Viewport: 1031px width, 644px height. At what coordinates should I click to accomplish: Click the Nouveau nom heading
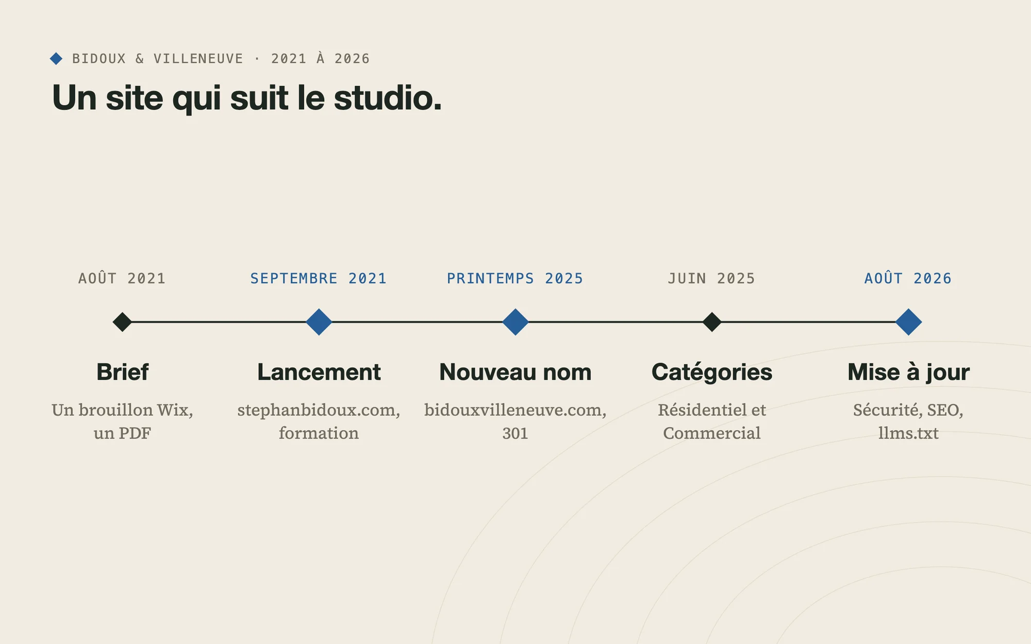pyautogui.click(x=515, y=372)
